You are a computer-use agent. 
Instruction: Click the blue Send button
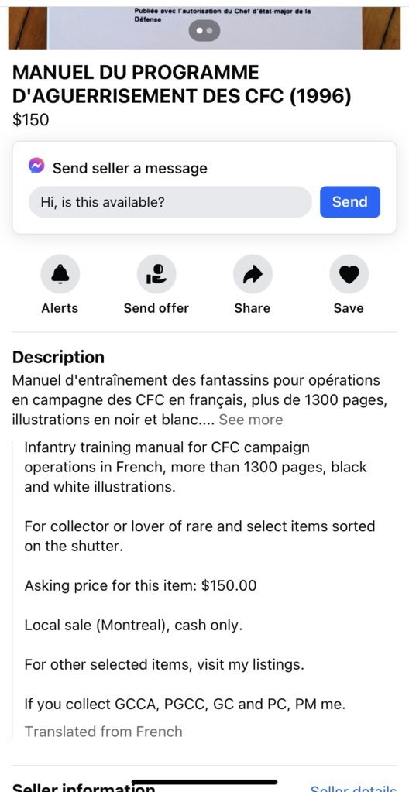point(350,202)
